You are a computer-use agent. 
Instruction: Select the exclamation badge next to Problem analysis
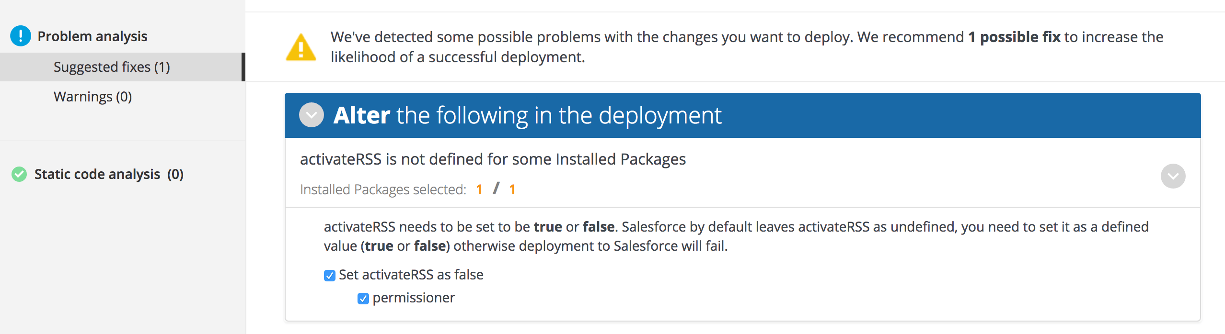tap(20, 36)
